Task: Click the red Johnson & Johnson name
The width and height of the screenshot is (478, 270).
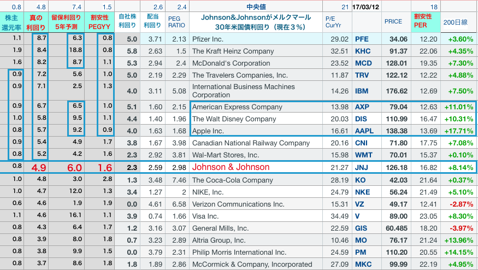Action: (231, 167)
